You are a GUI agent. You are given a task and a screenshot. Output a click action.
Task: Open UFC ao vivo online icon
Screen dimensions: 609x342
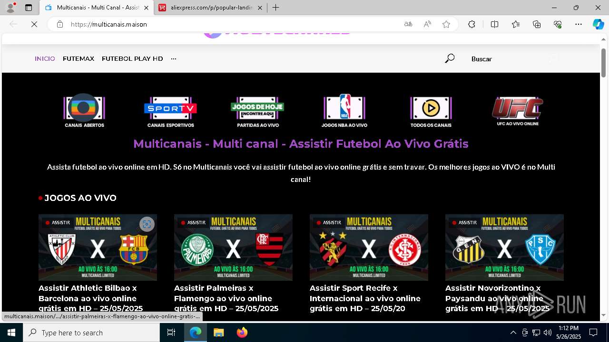pyautogui.click(x=518, y=111)
